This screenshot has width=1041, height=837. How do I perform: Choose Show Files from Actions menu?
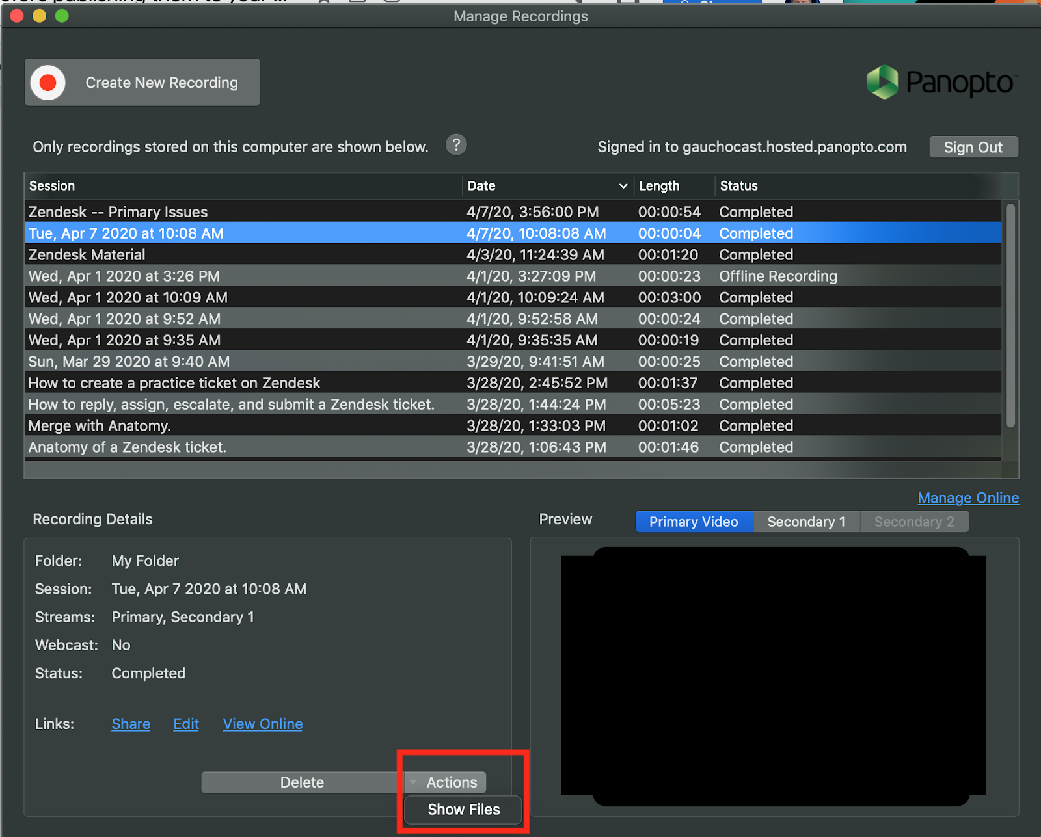pyautogui.click(x=463, y=810)
